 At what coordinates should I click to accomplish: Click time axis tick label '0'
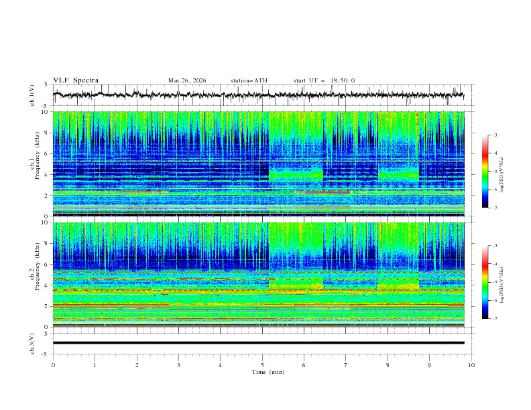tap(53, 365)
